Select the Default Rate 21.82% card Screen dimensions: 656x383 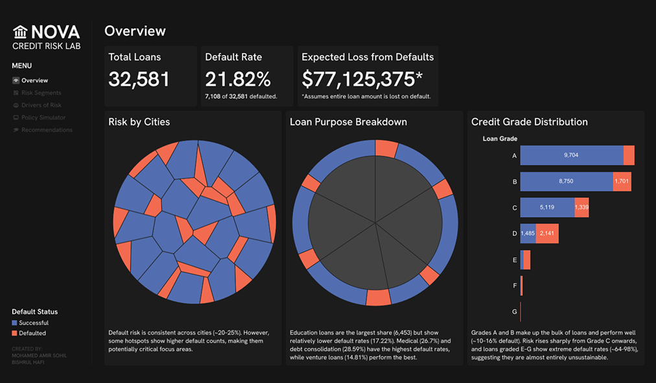[x=246, y=75]
